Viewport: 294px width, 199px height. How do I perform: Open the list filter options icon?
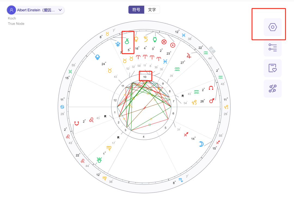272,48
